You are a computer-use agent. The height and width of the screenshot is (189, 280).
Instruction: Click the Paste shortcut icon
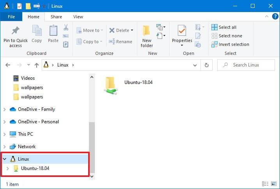click(x=66, y=44)
